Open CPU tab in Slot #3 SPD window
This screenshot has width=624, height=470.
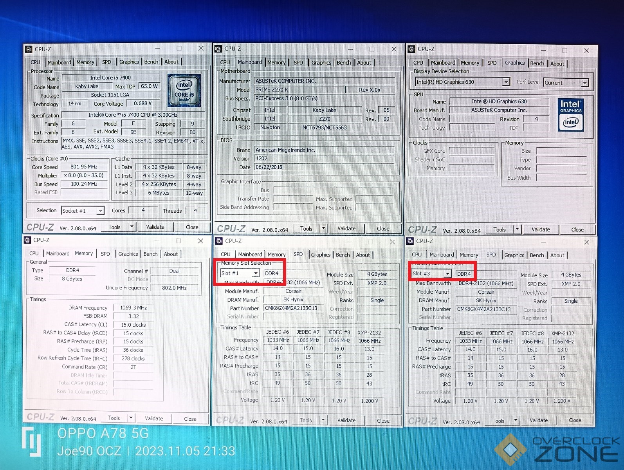pos(417,255)
